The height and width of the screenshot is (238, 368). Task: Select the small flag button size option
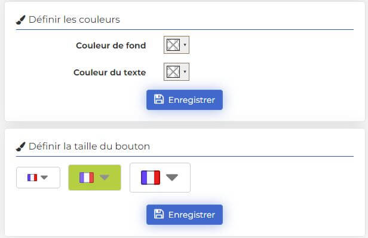pos(38,178)
